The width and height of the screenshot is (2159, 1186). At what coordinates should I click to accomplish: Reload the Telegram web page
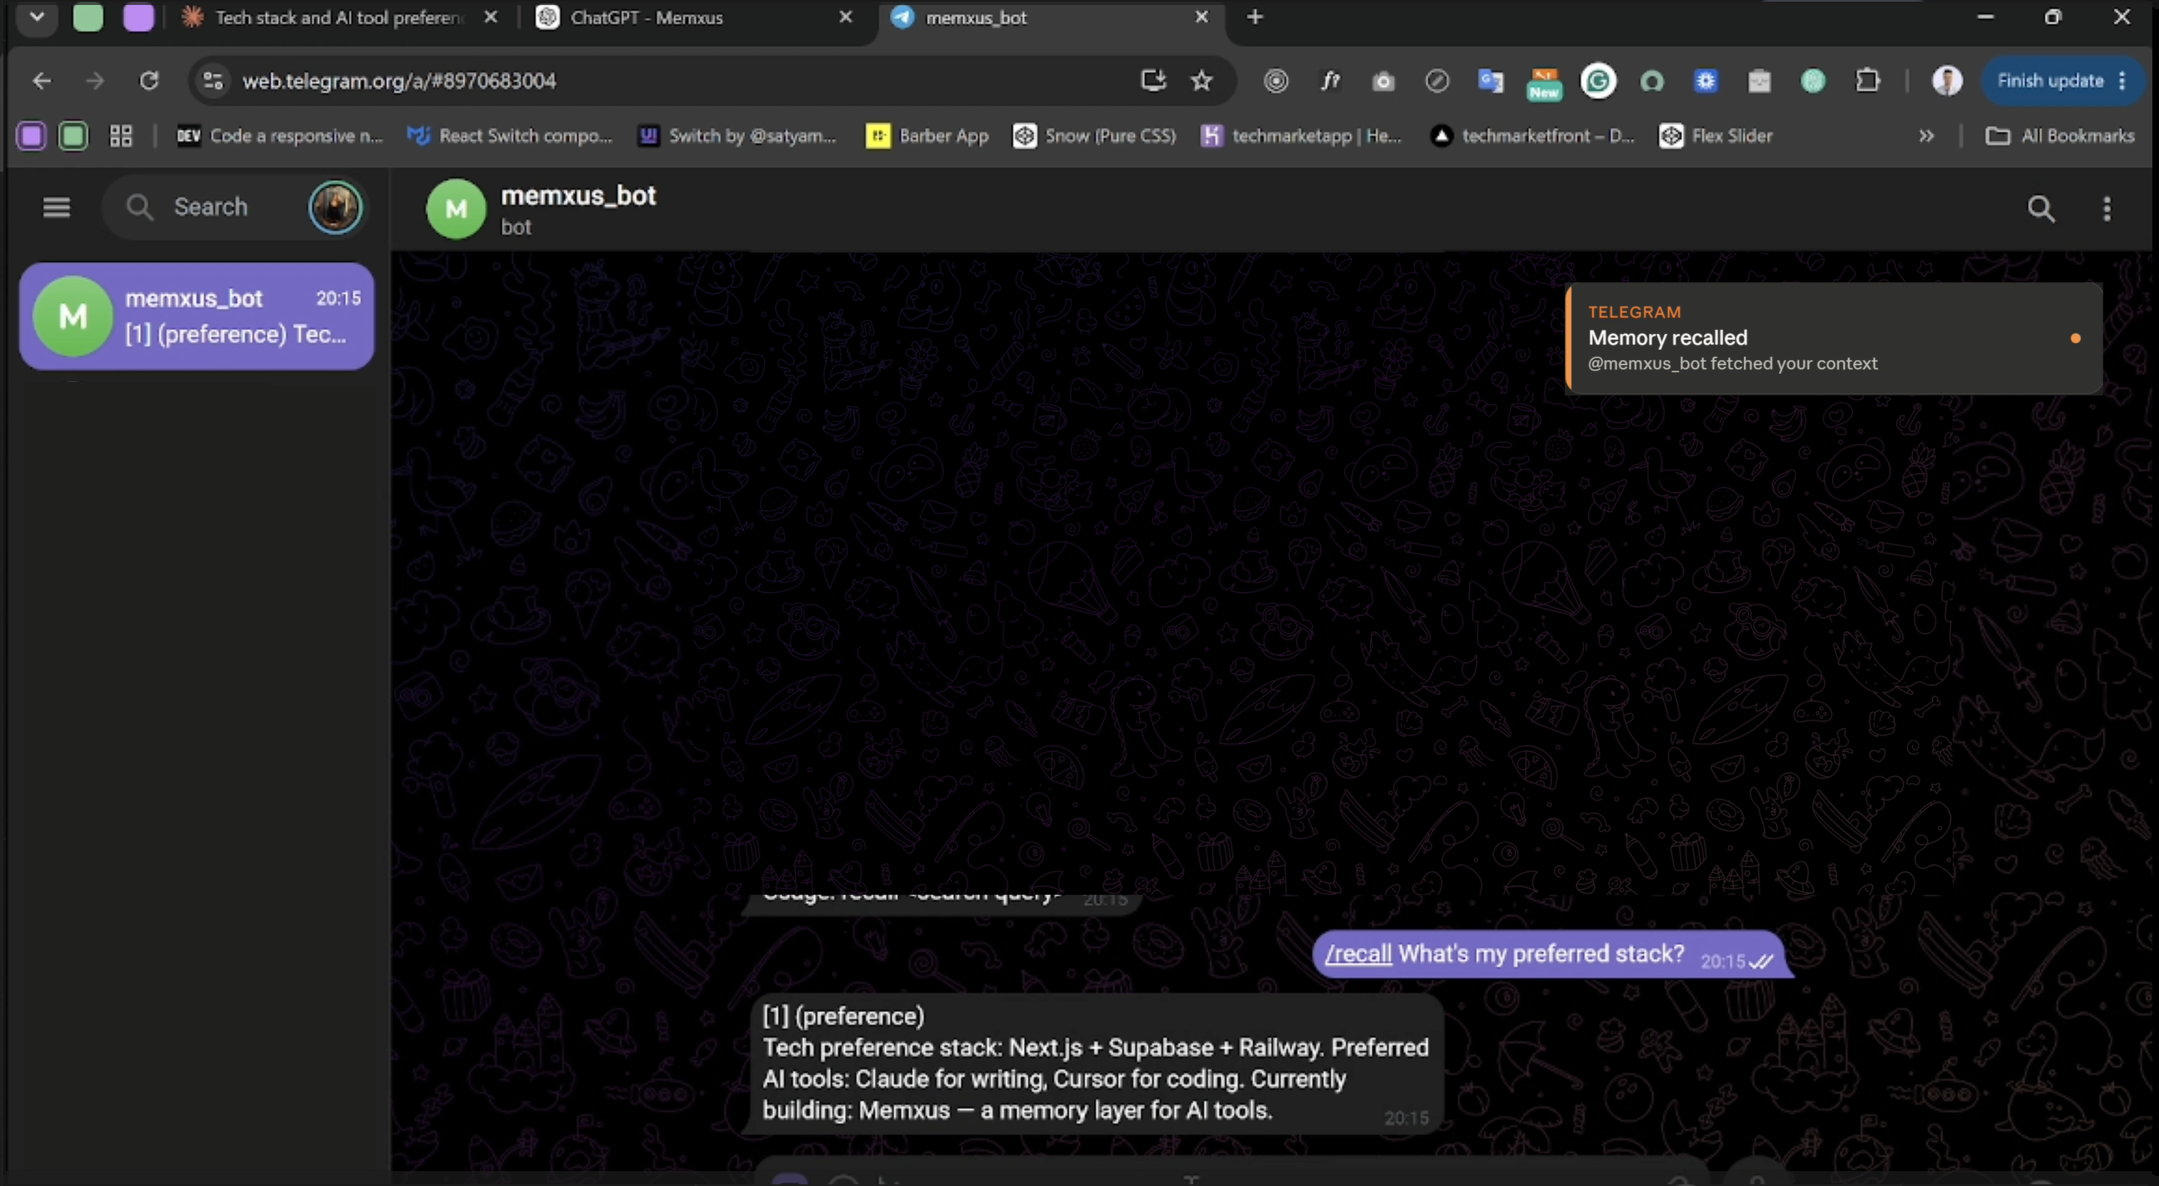[x=149, y=81]
